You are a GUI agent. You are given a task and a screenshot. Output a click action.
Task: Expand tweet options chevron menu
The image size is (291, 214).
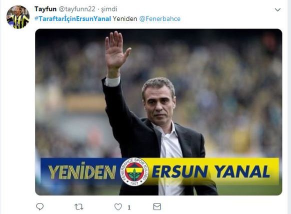coord(277,9)
